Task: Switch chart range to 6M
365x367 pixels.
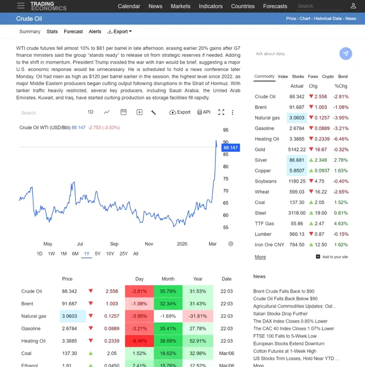Action: point(75,254)
